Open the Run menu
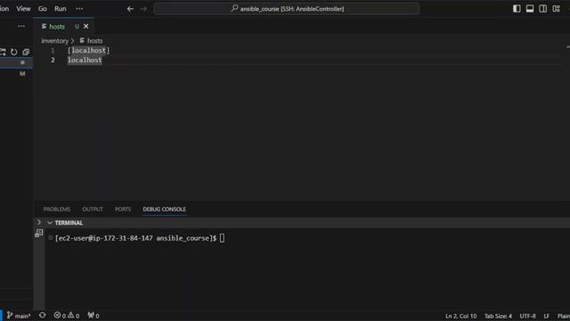Viewport: 570px width, 321px height. point(61,9)
